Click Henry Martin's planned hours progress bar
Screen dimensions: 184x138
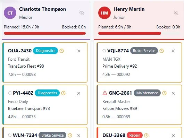139,33
